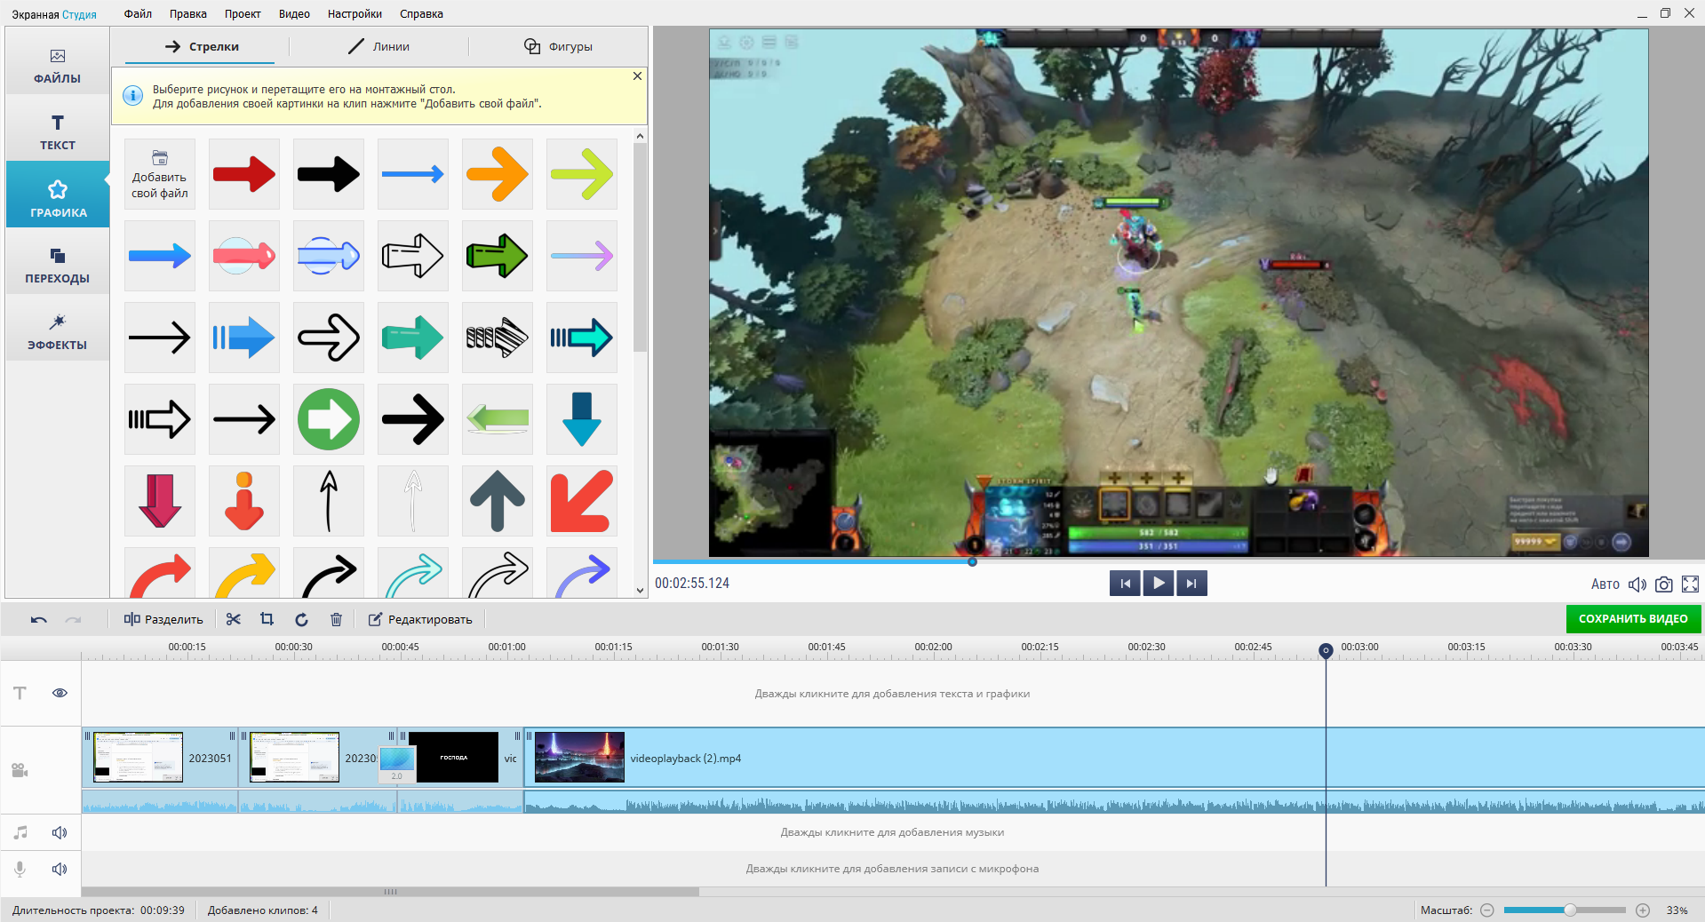Open the Проект menu
1705x922 pixels.
point(243,13)
